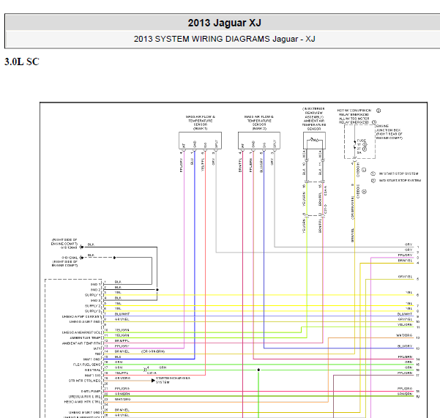Click the SUPPLY 2 pin label
Screen dimensions: 440x418
[92, 306]
